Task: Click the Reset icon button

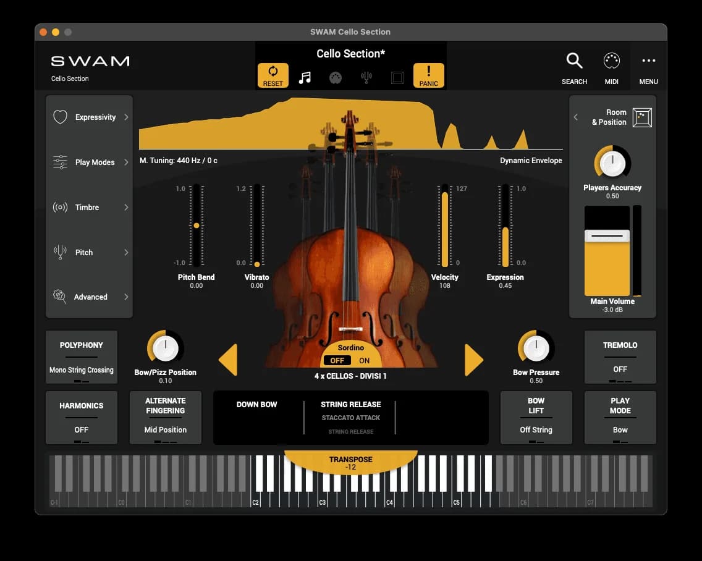Action: pyautogui.click(x=273, y=75)
